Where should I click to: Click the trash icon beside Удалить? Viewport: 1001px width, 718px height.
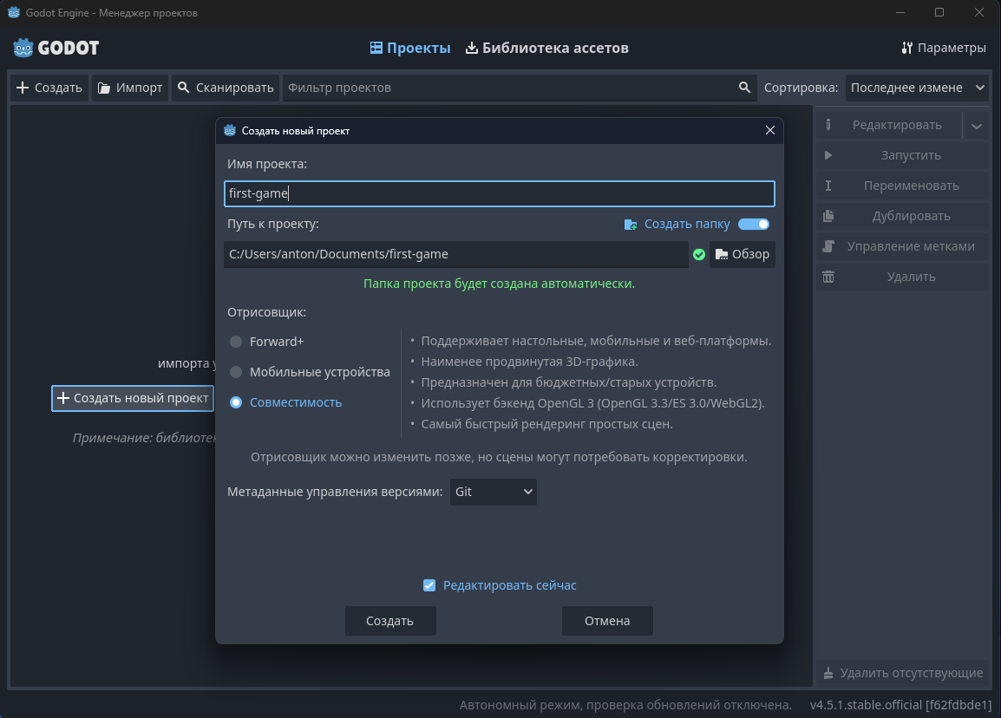828,277
